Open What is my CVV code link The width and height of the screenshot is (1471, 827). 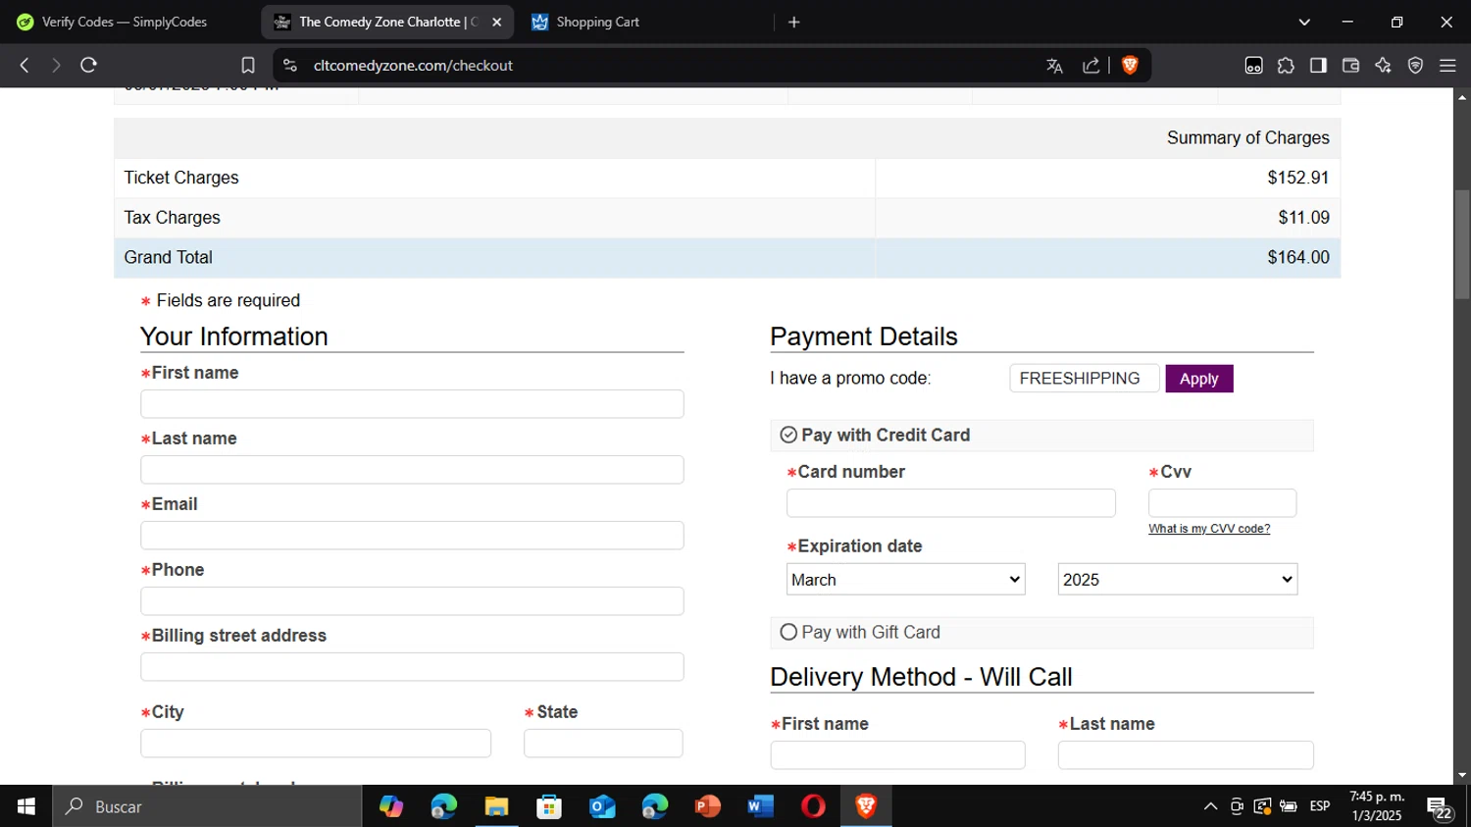(x=1209, y=529)
